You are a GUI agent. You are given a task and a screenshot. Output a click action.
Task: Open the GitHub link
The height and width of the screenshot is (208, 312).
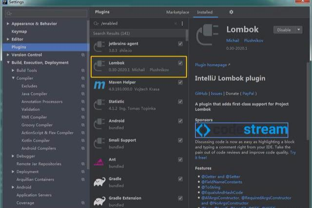[201, 93]
